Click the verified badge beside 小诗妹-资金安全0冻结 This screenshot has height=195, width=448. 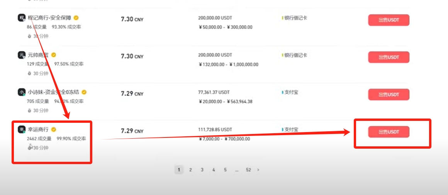pos(84,92)
